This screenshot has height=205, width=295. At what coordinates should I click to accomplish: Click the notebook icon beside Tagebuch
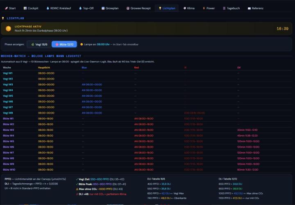tap(224, 8)
